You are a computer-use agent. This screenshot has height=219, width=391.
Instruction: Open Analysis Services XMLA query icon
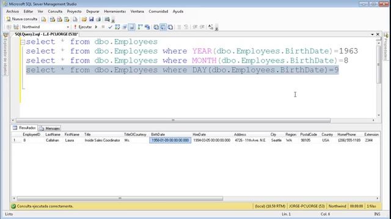tap(67, 19)
